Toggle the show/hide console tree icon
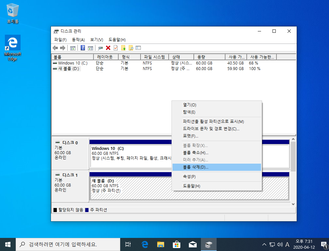This screenshot has height=251, width=329. pos(73,48)
